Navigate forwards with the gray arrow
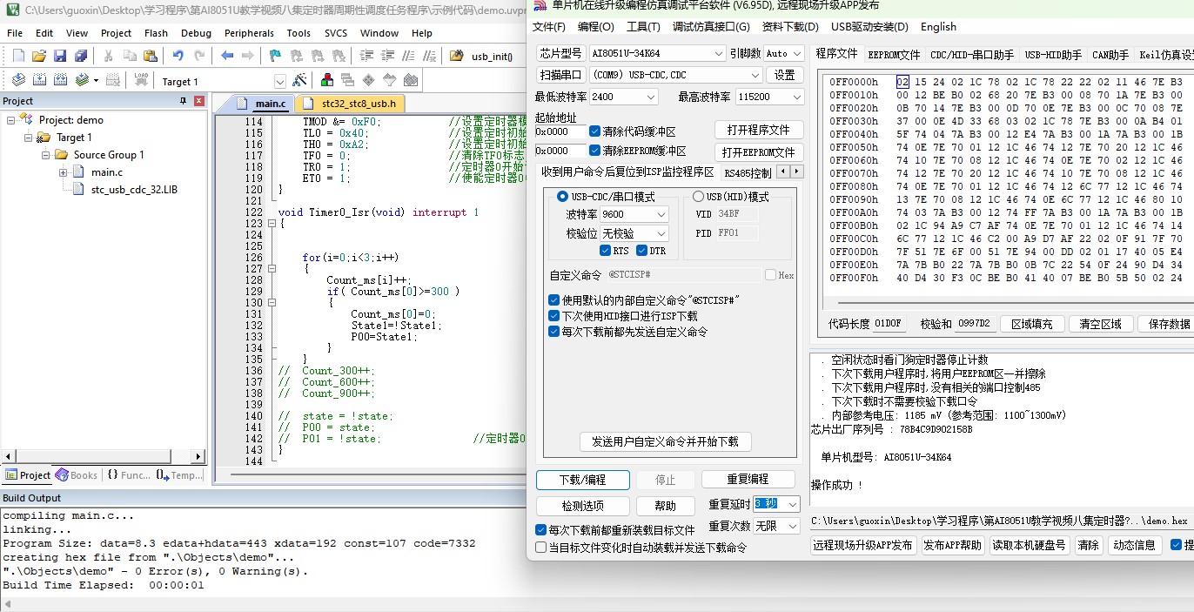This screenshot has height=612, width=1194. pos(248,56)
